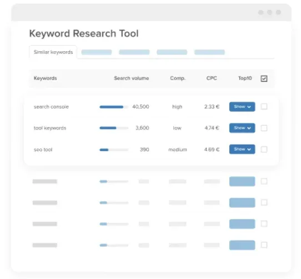
Task: Select the tool keywords keyword
Action: (50, 128)
